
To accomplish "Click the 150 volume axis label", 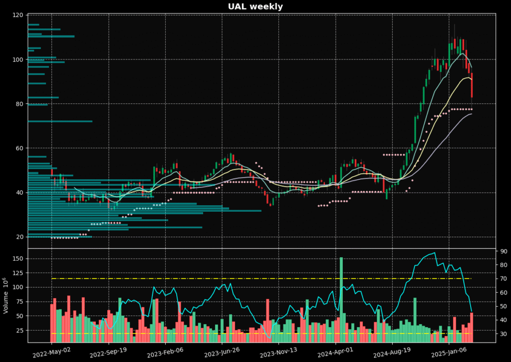I will click(x=18, y=259).
